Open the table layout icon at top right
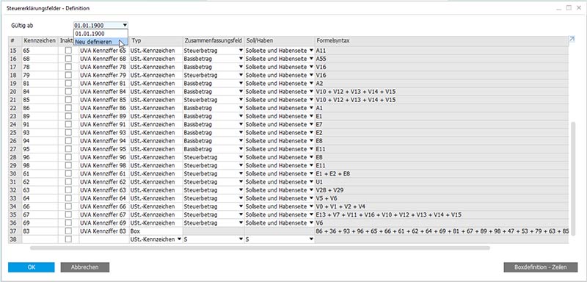Image resolution: width=587 pixels, height=282 pixels. click(572, 38)
